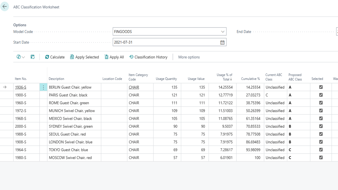Uncheck Selected for TOKYO Guest Chair
This screenshot has height=190, width=338.
coord(321,150)
